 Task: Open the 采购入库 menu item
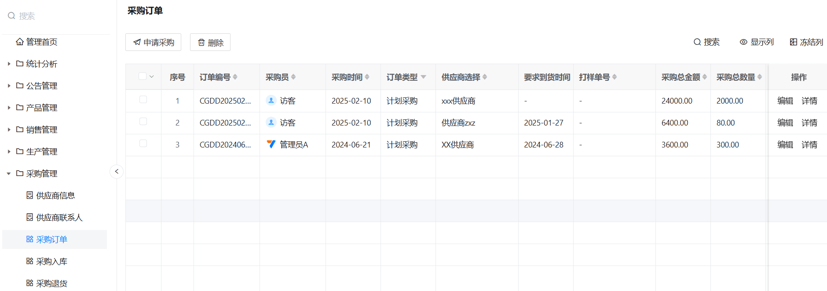(51, 262)
